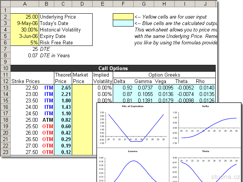Click the Select All corner button
The height and width of the screenshot is (182, 243).
tap(5, 4)
